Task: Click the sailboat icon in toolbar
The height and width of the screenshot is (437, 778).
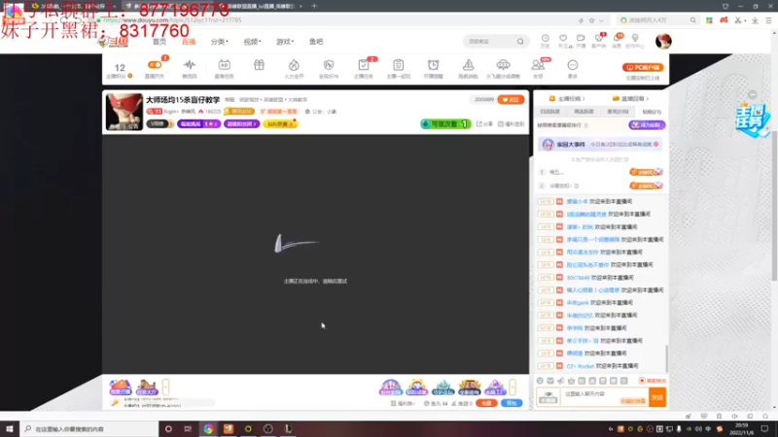Action: (x=468, y=65)
